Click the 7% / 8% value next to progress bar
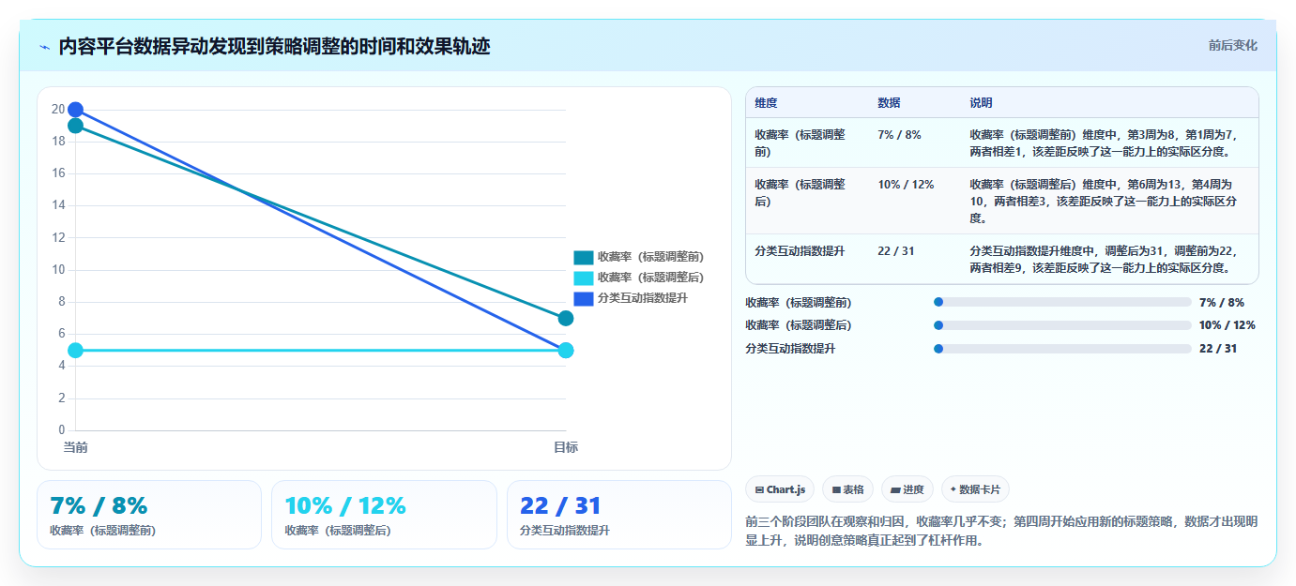1296x586 pixels. (1222, 302)
